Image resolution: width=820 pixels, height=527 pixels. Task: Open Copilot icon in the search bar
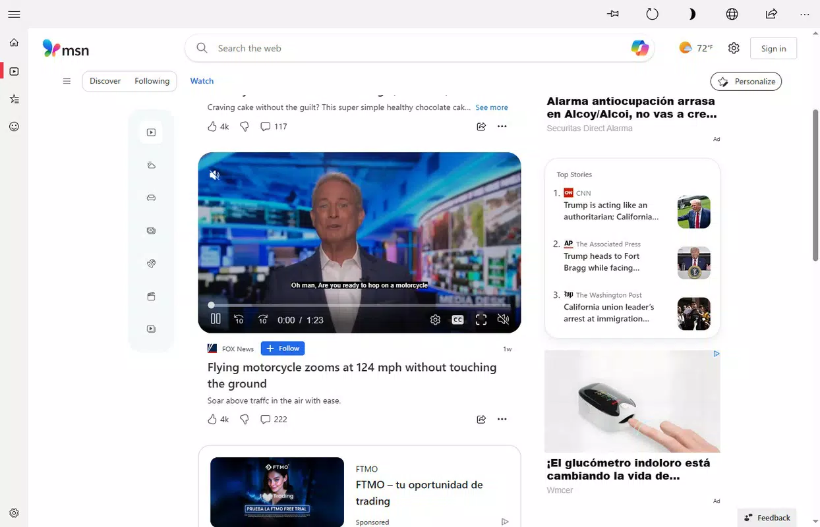(x=639, y=48)
